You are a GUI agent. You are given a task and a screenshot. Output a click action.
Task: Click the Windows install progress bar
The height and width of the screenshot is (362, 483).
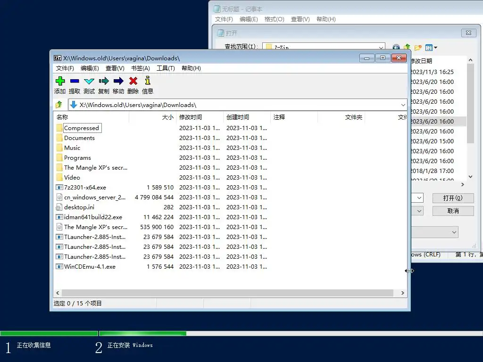(x=241, y=333)
